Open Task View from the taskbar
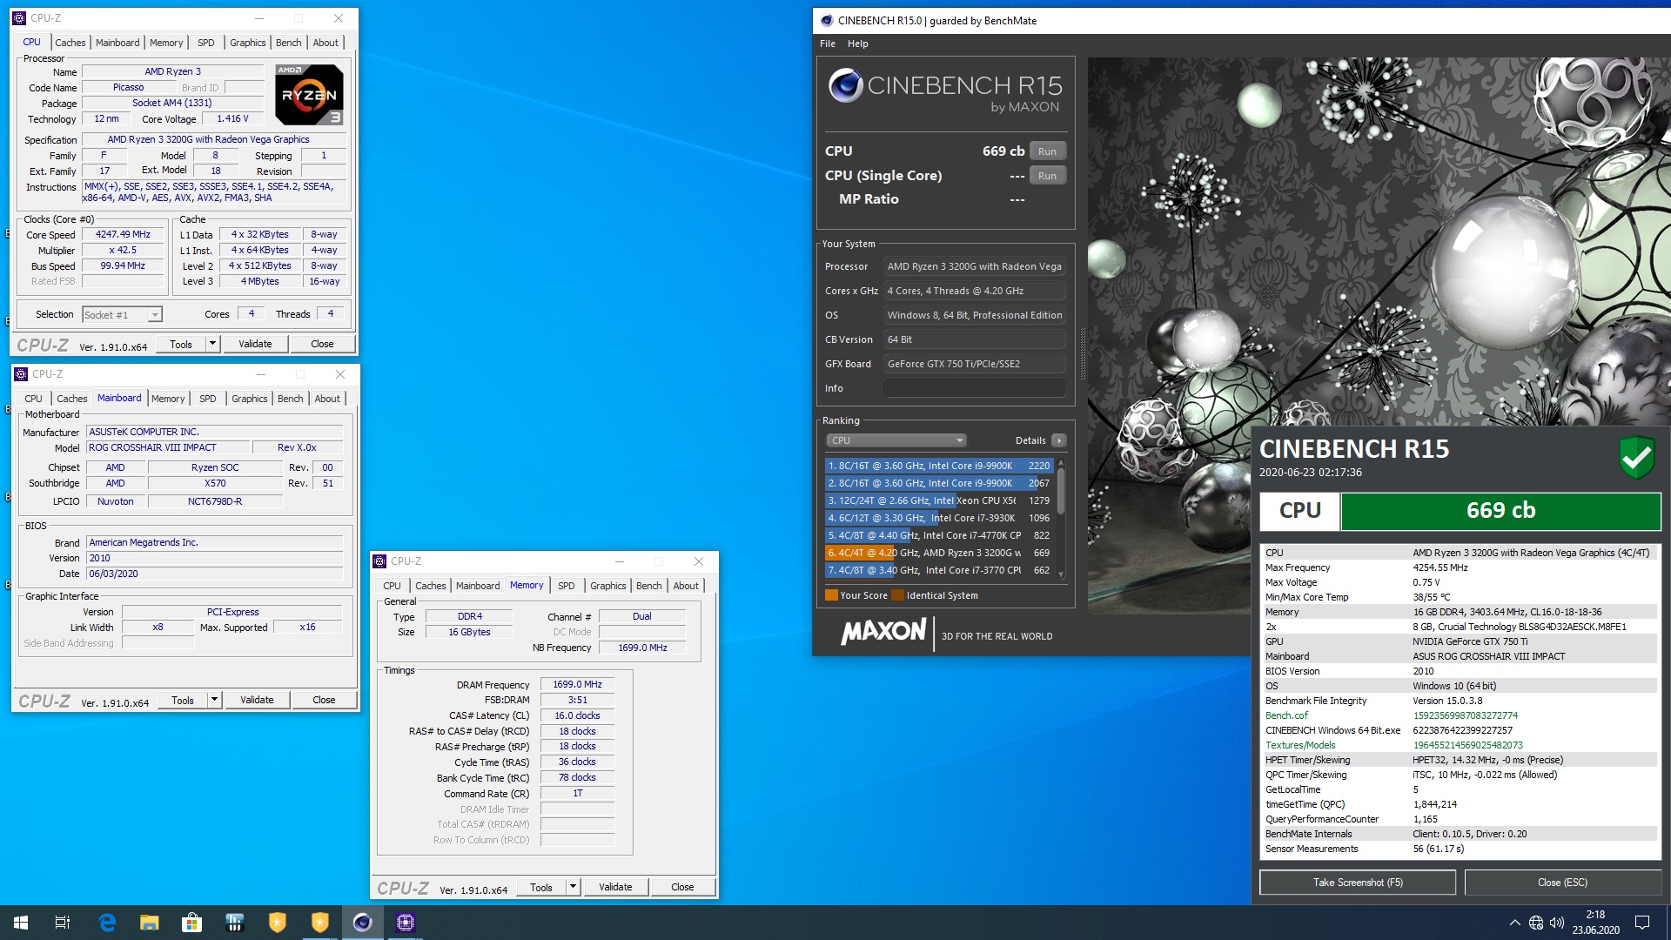Viewport: 1671px width, 940px height. 63,923
